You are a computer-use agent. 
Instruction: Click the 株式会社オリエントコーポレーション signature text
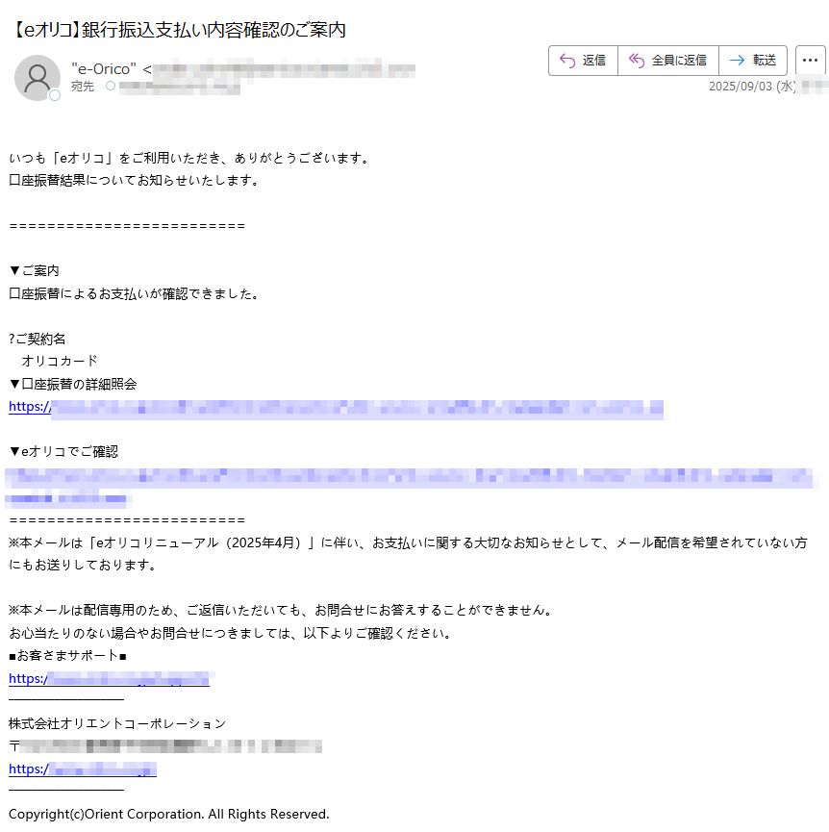click(x=117, y=723)
